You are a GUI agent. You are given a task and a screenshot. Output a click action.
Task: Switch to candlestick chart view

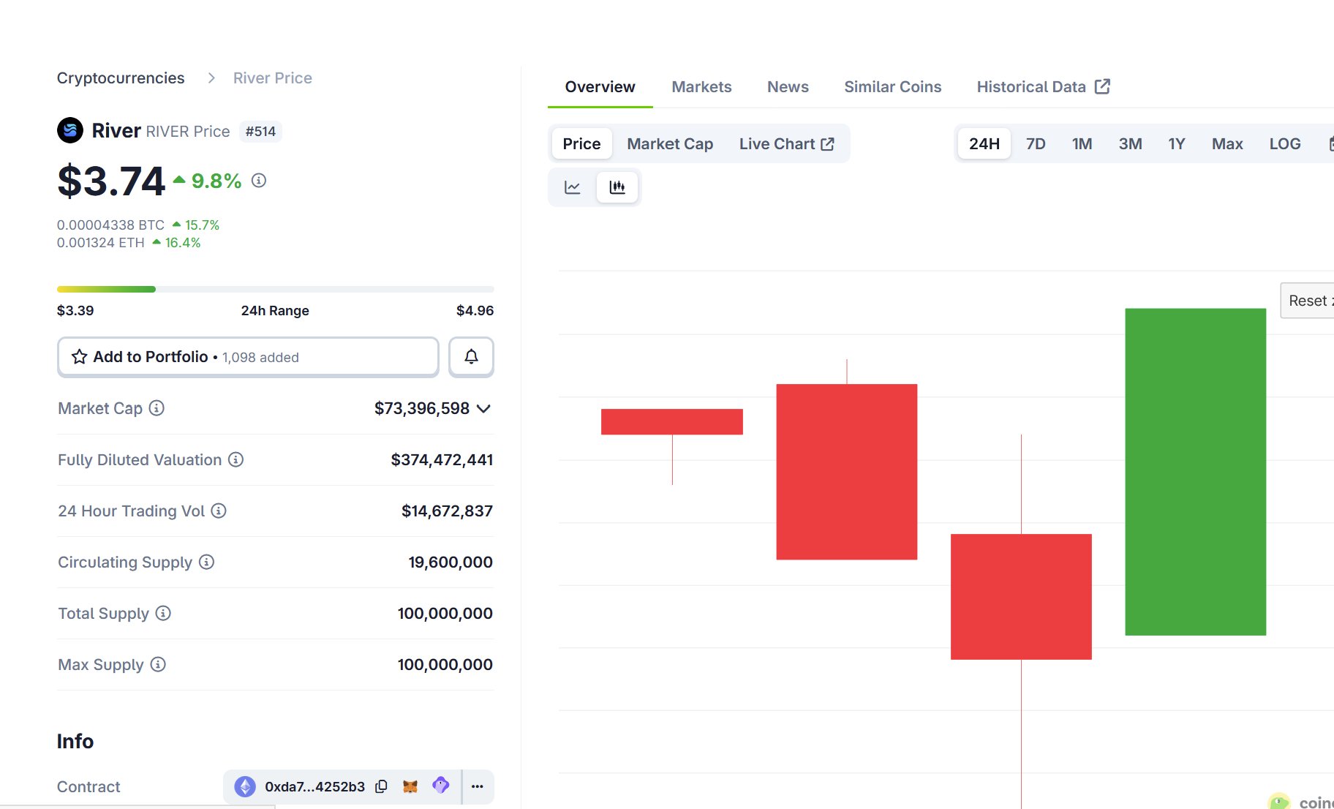(x=617, y=187)
